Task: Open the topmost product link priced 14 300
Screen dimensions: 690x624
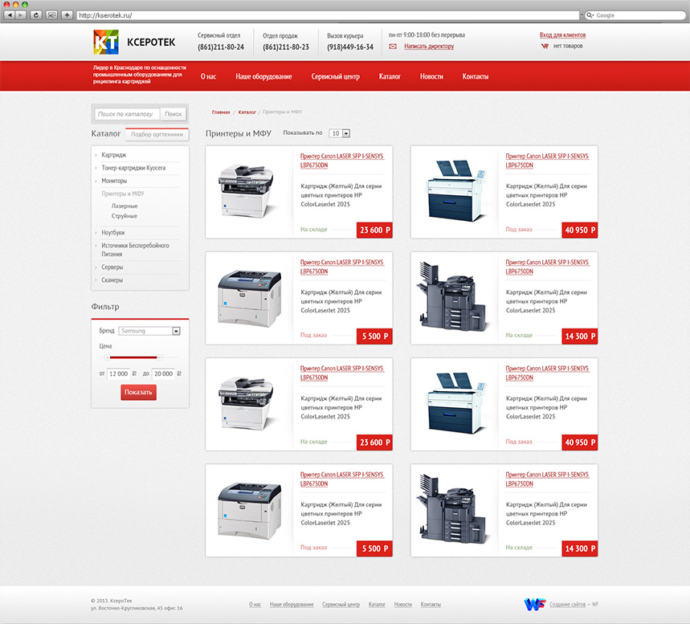Action: (x=547, y=267)
